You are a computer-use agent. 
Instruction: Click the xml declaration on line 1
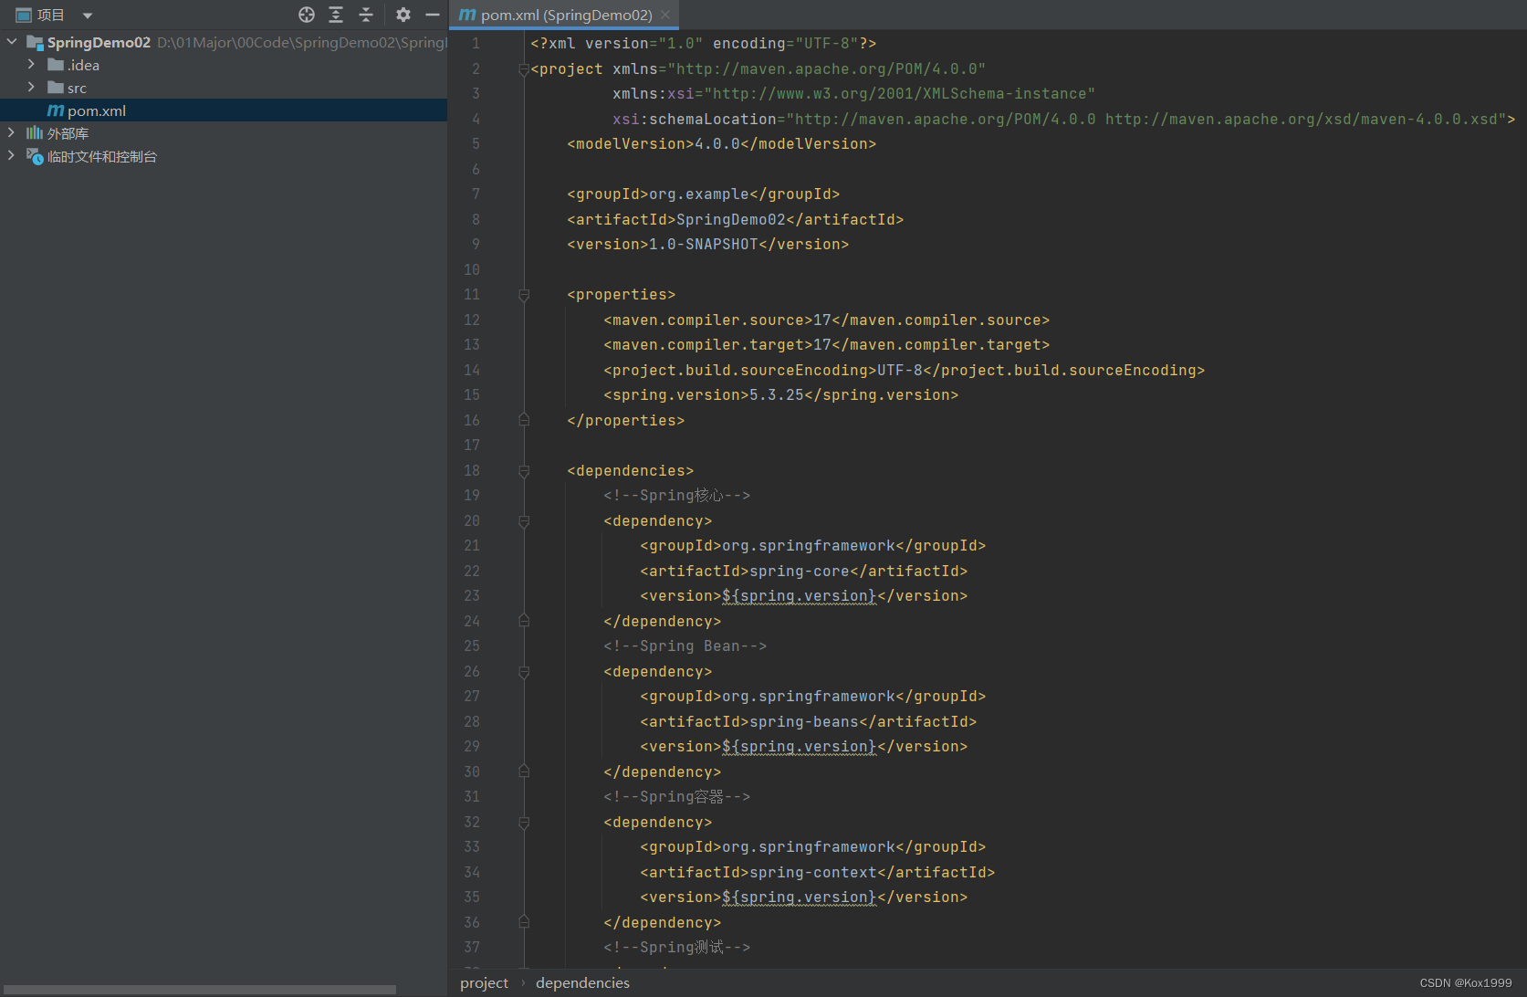coord(703,43)
